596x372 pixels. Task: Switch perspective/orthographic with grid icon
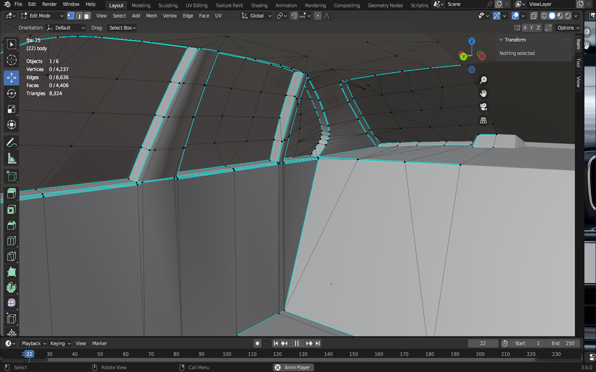click(x=483, y=121)
